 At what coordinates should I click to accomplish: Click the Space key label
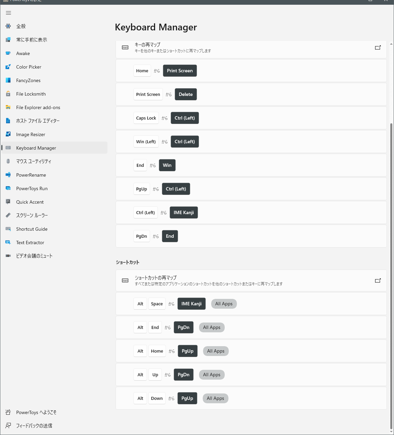pos(157,304)
